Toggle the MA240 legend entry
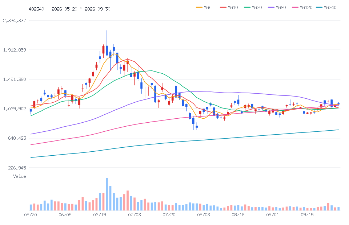The image size is (349, 225). pos(326,8)
